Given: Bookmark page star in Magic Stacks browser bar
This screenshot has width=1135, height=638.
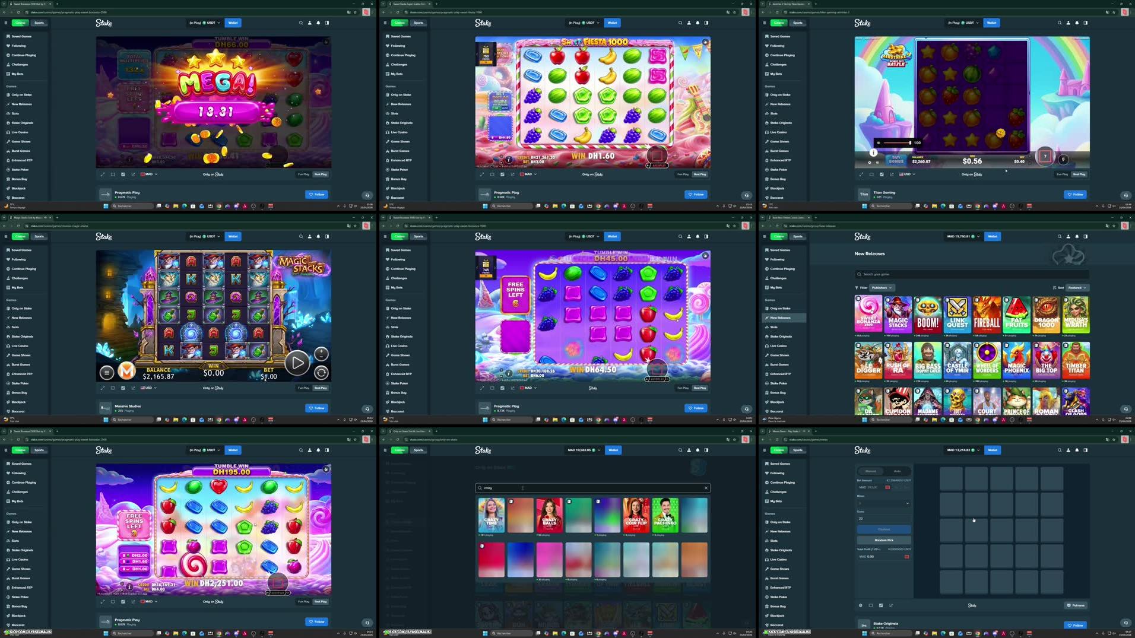Looking at the screenshot, I should tap(355, 226).
